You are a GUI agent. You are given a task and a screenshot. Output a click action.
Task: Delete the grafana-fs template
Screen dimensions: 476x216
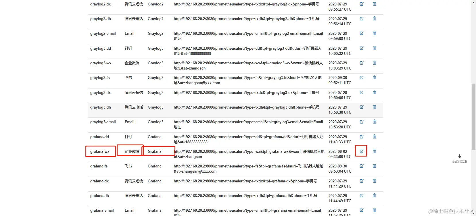pos(374,166)
